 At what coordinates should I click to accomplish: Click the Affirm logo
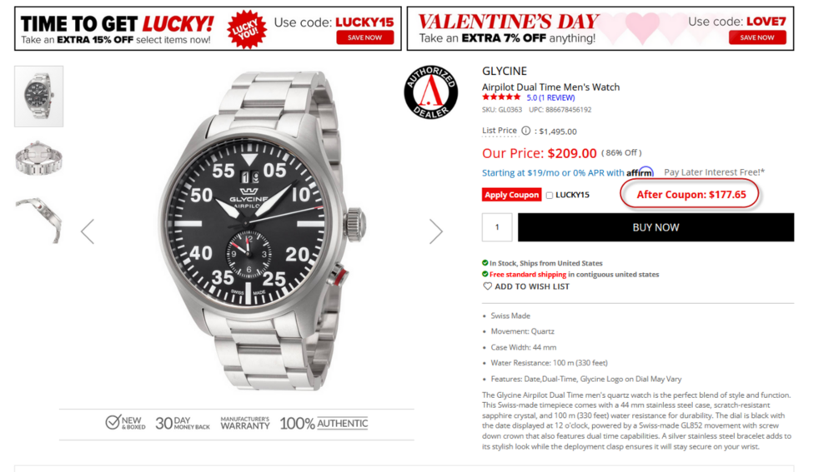(x=640, y=172)
